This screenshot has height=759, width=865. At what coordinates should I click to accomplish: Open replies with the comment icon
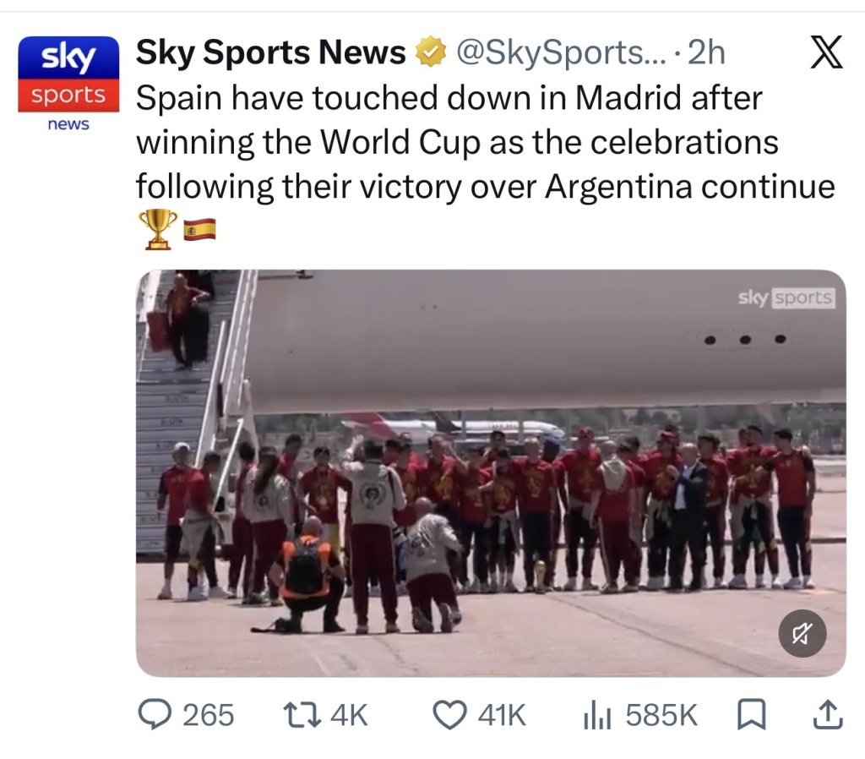click(x=155, y=715)
